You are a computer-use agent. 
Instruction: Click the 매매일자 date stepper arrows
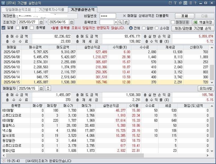pos(48,88)
